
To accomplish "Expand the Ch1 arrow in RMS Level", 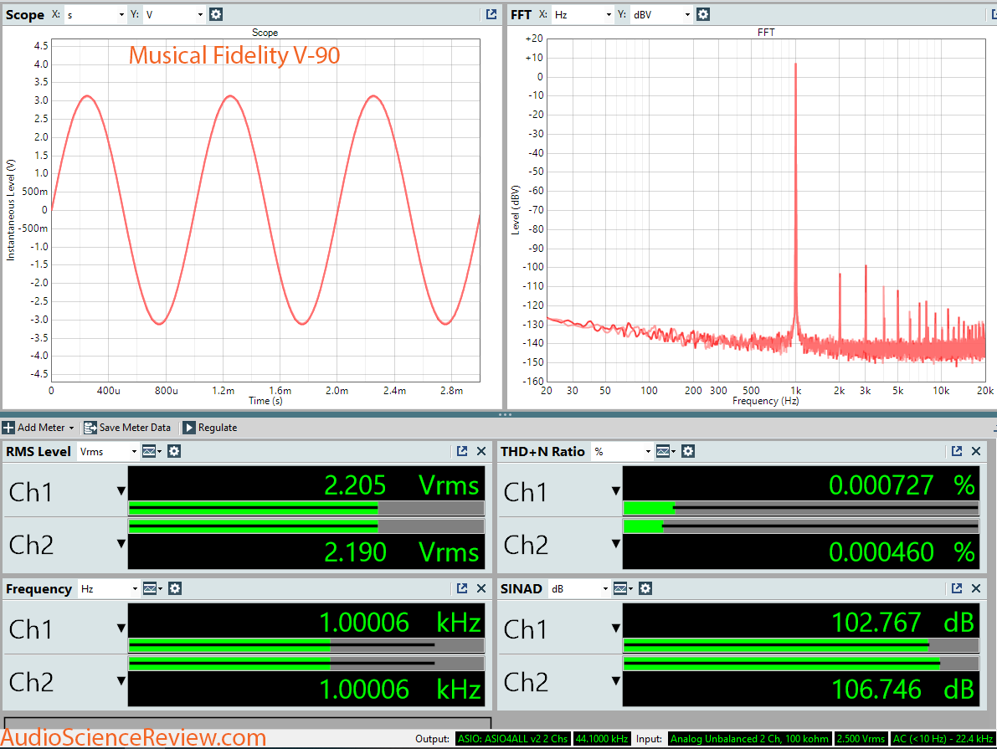I will point(121,491).
